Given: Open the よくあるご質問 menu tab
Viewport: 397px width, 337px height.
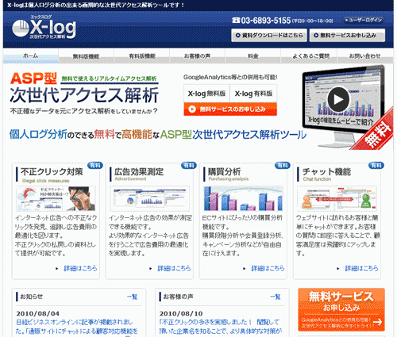Looking at the screenshot, I should (x=309, y=56).
